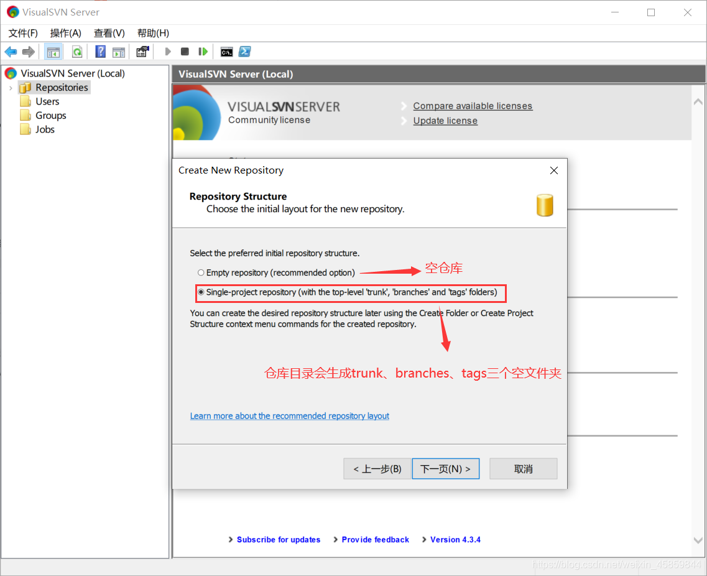Open the 查看(V) menu
Image resolution: width=707 pixels, height=576 pixels.
click(x=109, y=33)
